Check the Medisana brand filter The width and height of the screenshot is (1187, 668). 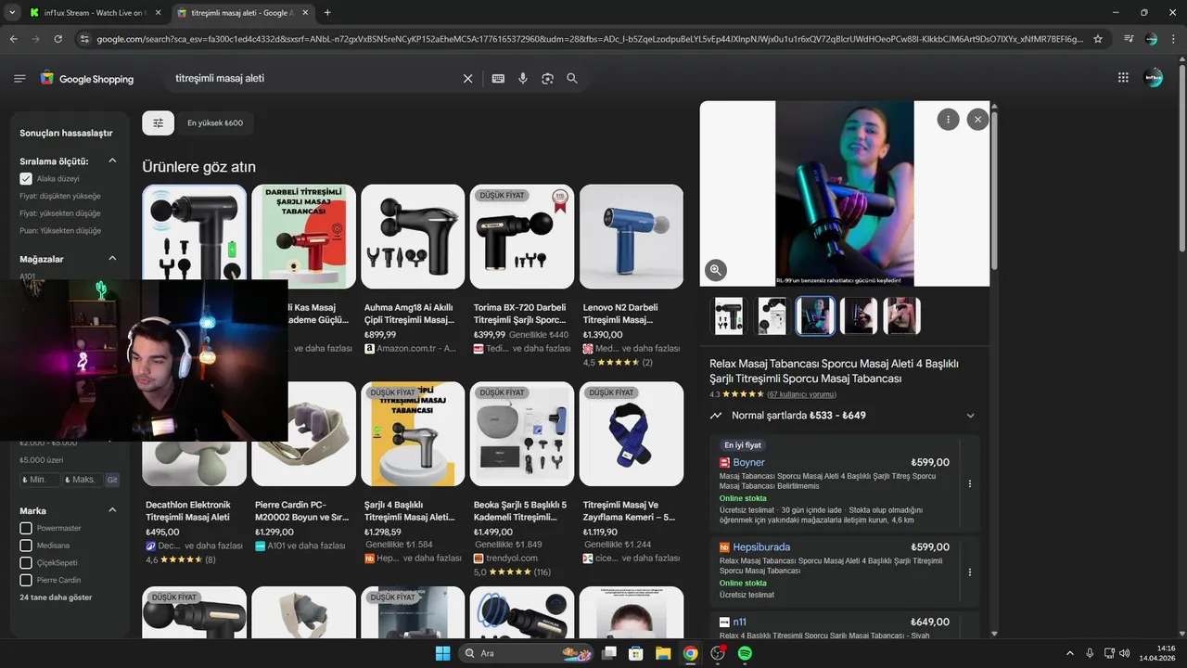[x=26, y=546]
